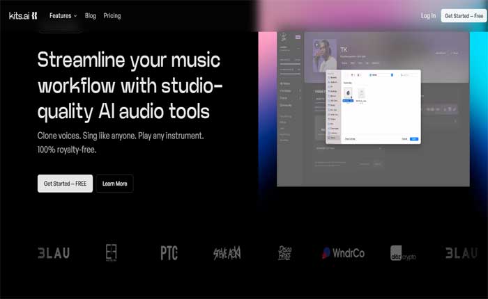Open the Blog page

click(90, 15)
